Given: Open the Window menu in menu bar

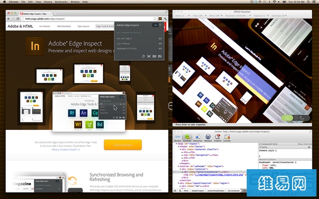Looking at the screenshot, I should tap(75, 1).
